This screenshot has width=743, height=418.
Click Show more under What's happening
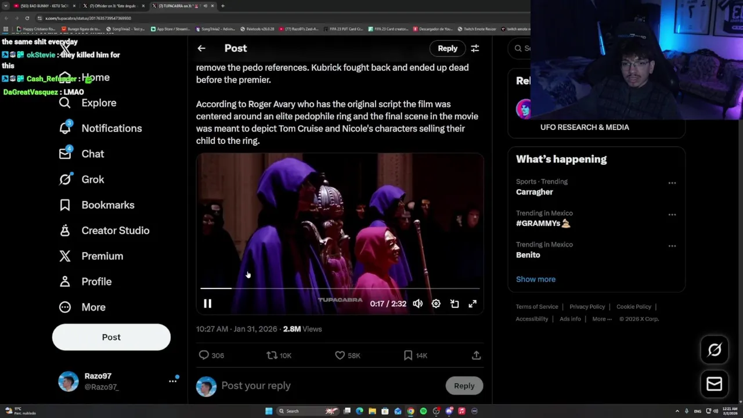tap(536, 279)
